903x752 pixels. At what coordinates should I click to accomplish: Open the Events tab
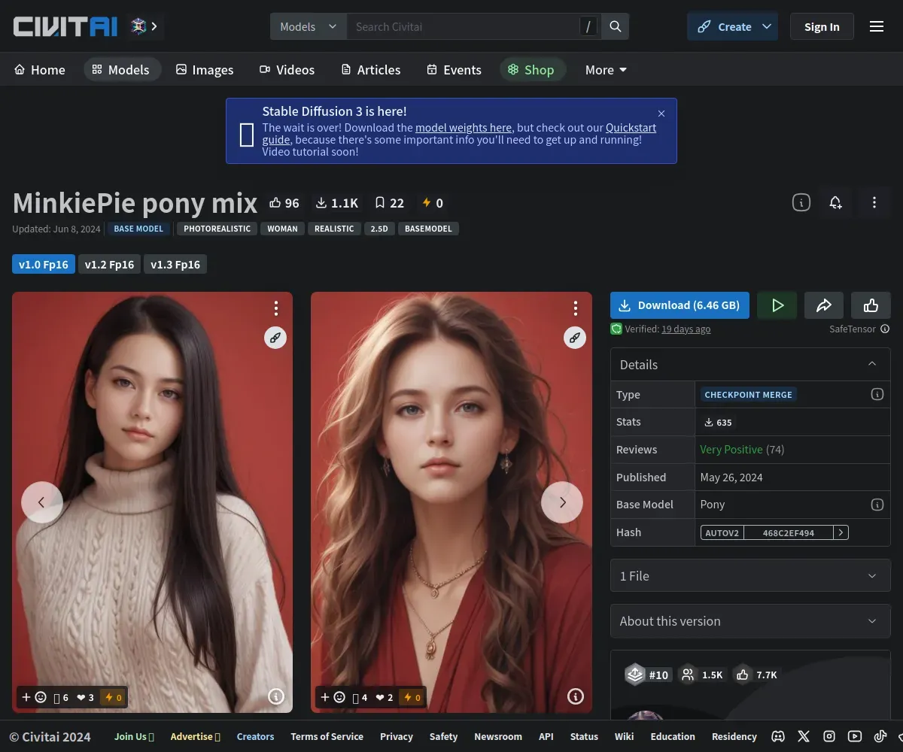pyautogui.click(x=454, y=70)
